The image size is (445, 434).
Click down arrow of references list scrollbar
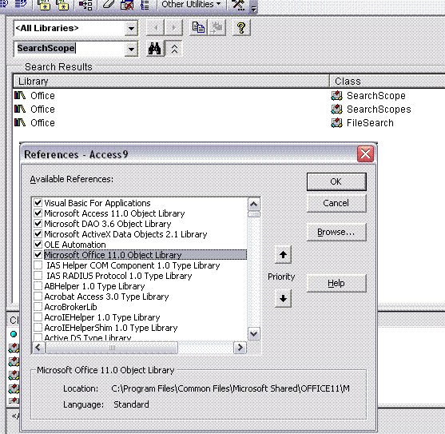tap(254, 334)
